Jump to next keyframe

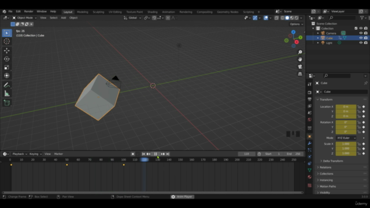tap(162, 154)
